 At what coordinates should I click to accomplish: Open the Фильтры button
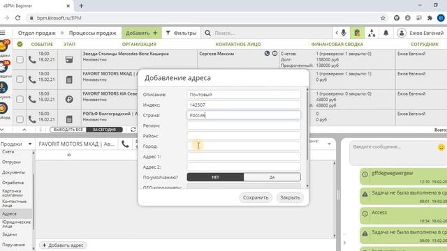[x=182, y=33]
